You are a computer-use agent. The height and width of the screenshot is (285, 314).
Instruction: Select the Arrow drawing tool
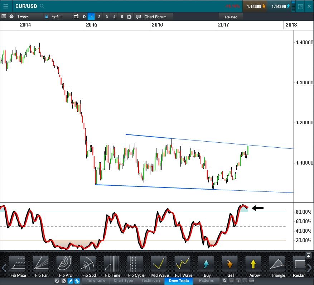click(x=254, y=267)
